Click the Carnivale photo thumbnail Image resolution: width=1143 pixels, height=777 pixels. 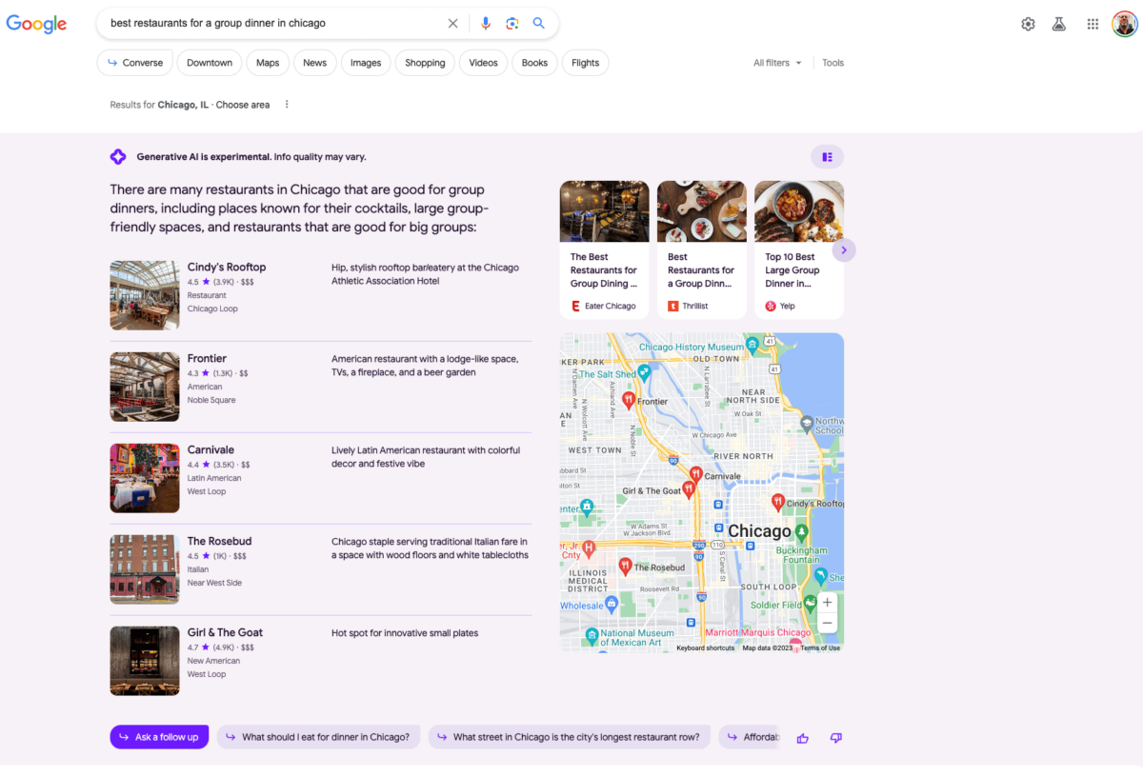pyautogui.click(x=145, y=478)
